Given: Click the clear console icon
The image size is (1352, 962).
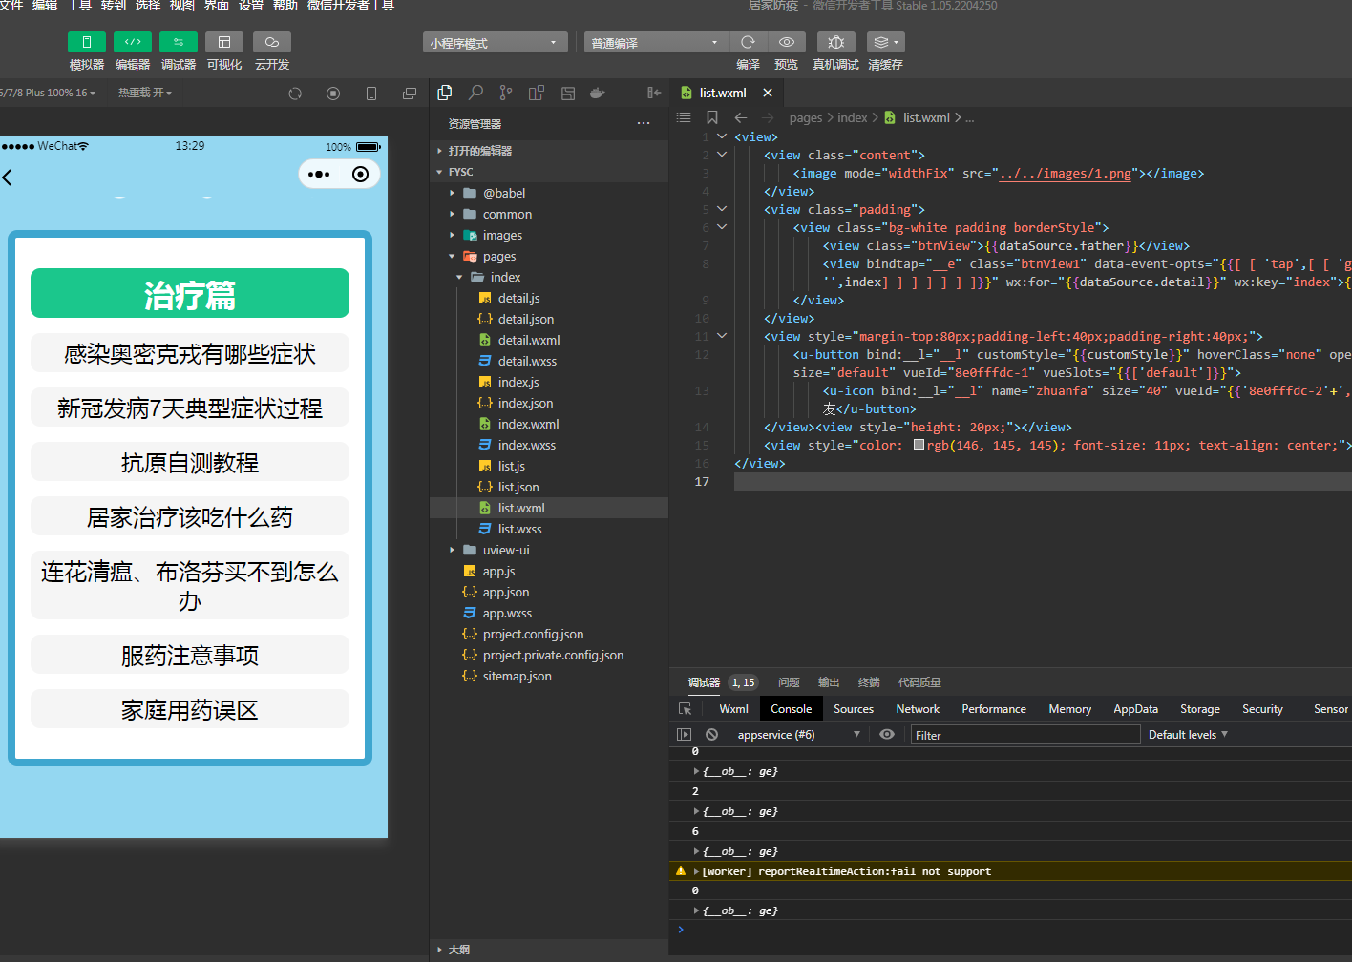Looking at the screenshot, I should 711,734.
